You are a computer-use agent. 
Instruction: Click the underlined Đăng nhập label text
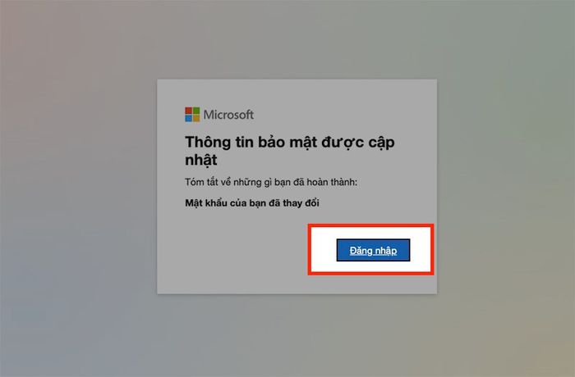(x=373, y=250)
